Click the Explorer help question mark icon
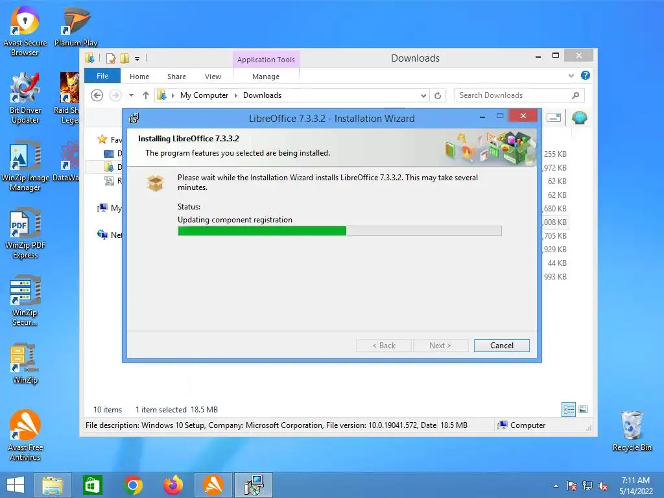 586,75
